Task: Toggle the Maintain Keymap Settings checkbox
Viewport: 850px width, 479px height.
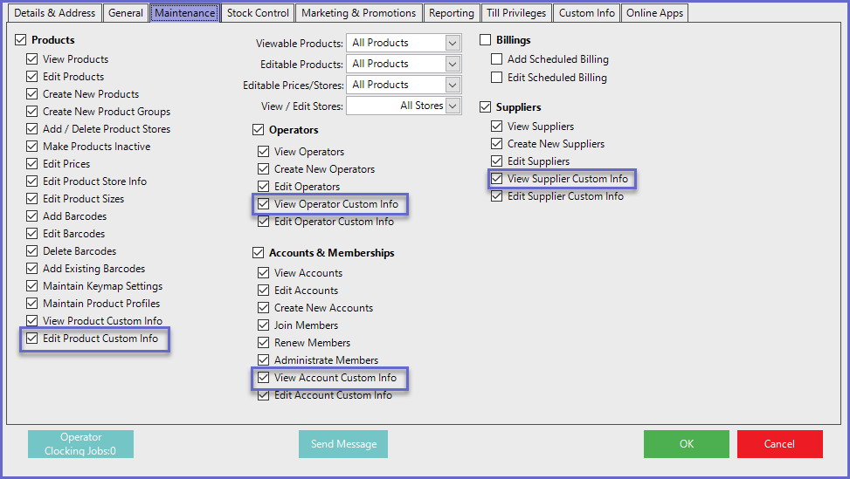Action: pos(32,286)
